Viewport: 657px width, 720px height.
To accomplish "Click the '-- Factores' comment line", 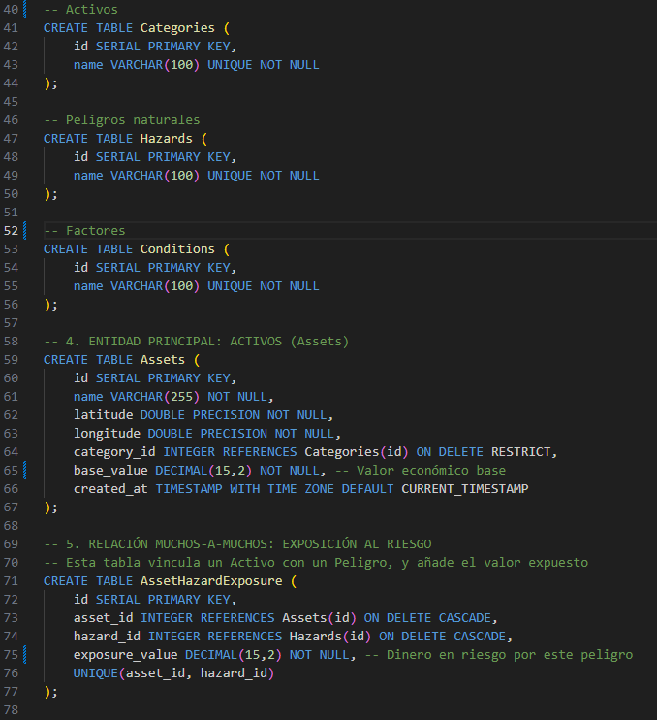I will point(84,231).
